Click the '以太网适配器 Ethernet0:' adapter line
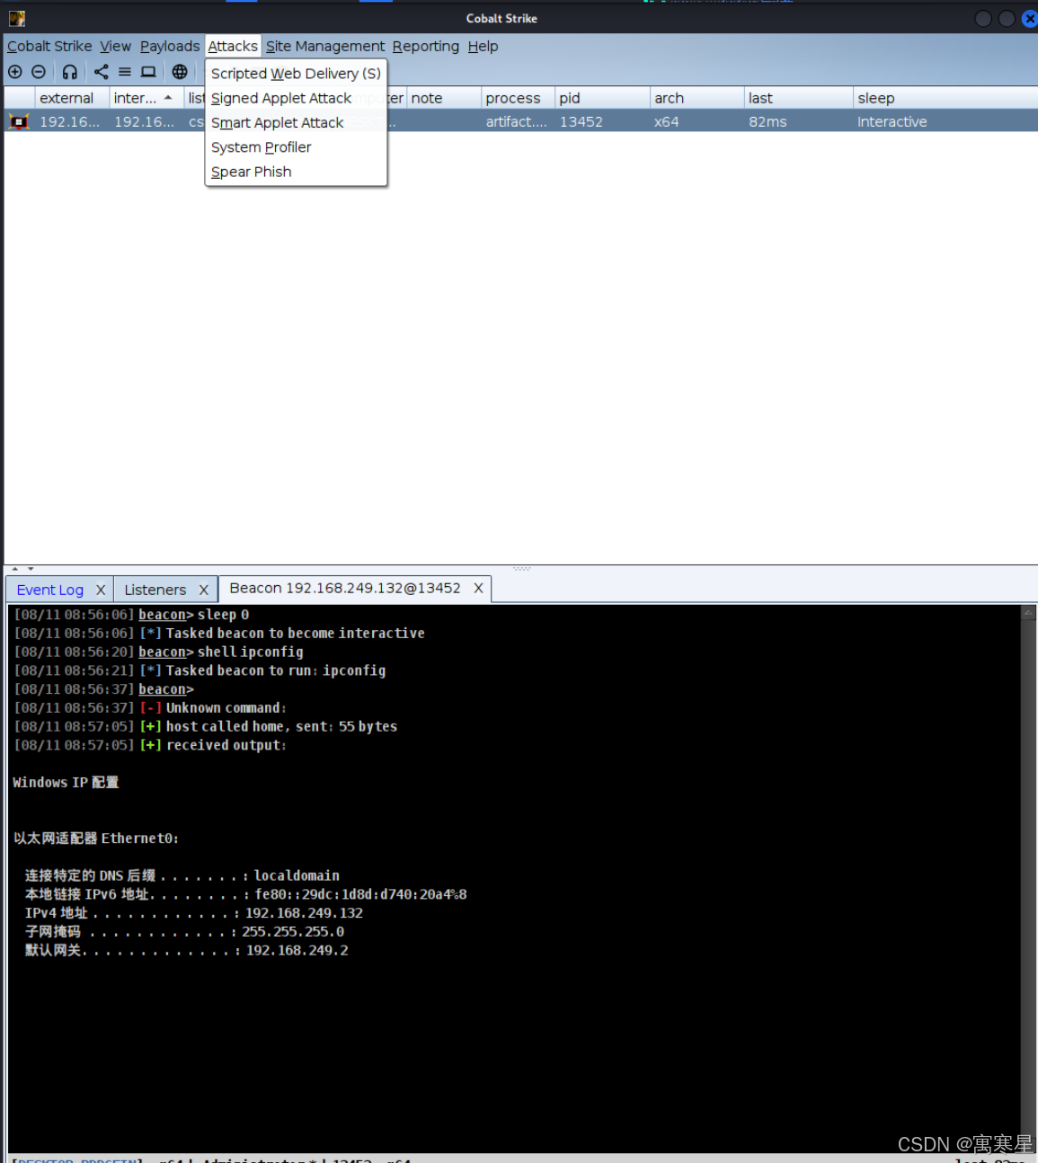 tap(96, 839)
